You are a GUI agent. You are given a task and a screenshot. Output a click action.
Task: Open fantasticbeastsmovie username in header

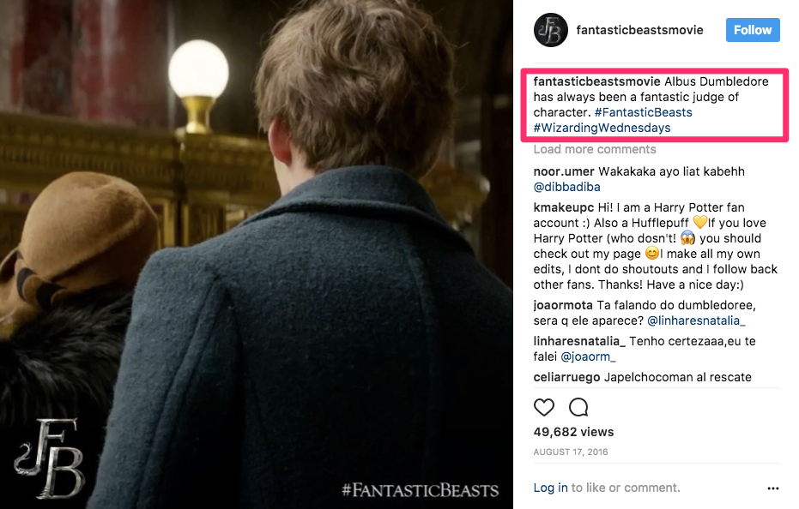click(x=639, y=30)
